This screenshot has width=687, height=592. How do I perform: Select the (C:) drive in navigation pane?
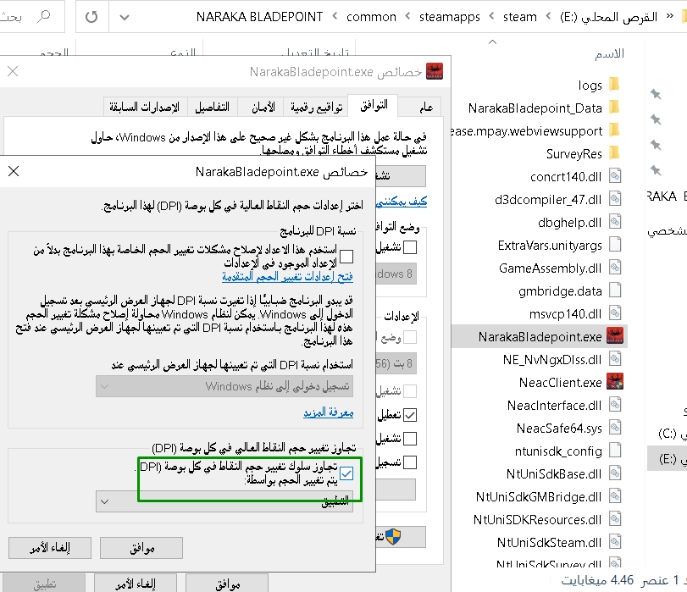pos(668,434)
